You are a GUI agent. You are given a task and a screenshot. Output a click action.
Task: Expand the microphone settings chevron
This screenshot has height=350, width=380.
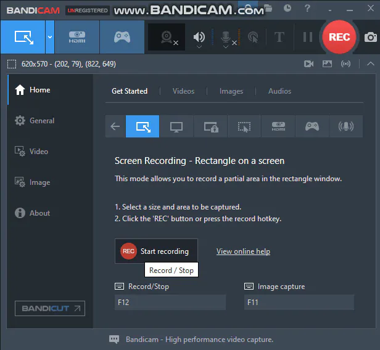(226, 47)
